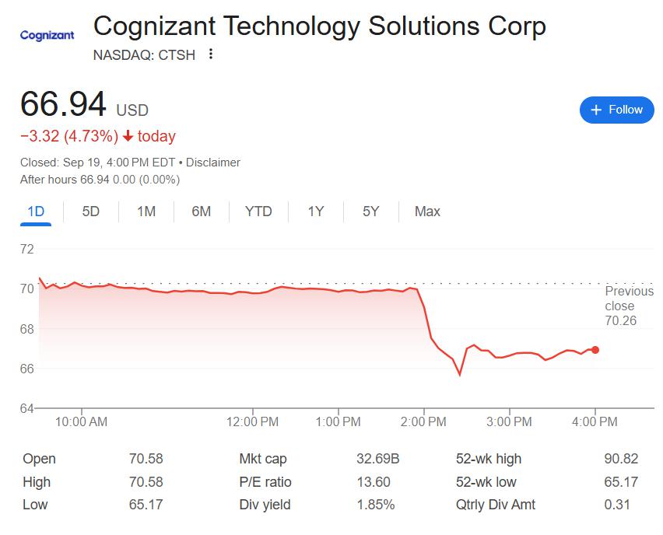The width and height of the screenshot is (663, 535).
Task: Show the 6M chart range
Action: tap(201, 212)
